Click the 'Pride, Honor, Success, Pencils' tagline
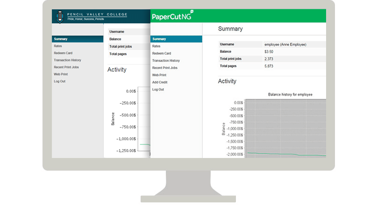Screen dimensions: 377x208 85,19
